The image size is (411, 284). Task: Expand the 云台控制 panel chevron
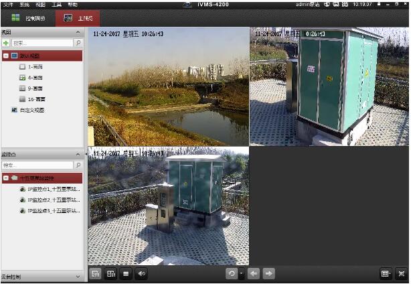tap(78, 276)
